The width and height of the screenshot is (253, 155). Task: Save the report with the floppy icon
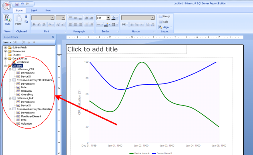click(17, 4)
